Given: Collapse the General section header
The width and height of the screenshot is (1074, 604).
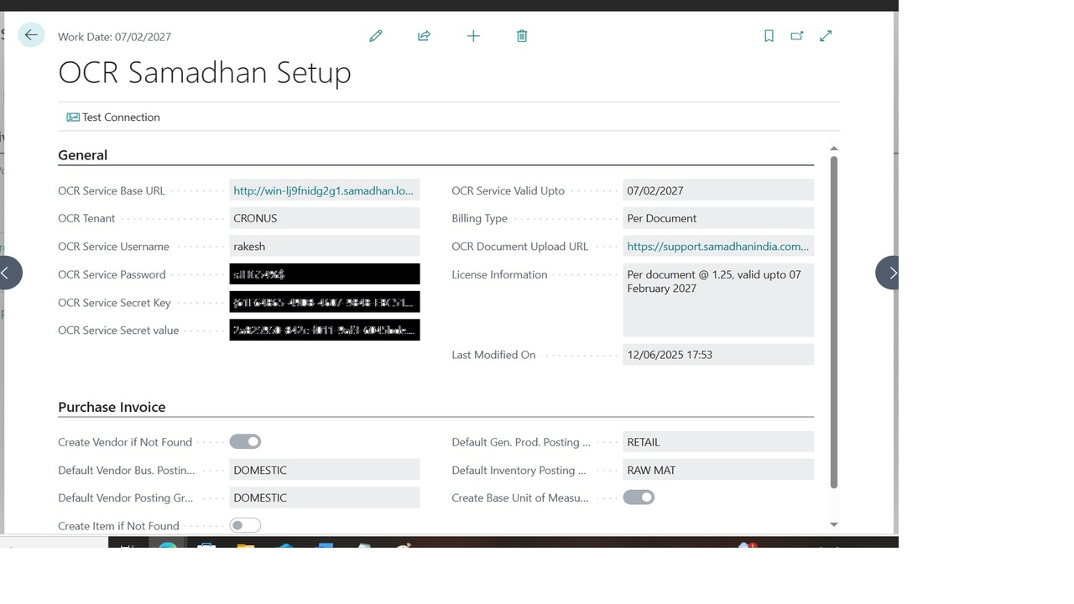Looking at the screenshot, I should coord(82,155).
